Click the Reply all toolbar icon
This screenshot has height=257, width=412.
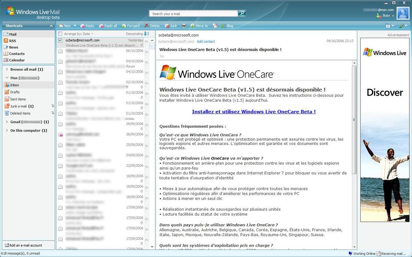tap(101, 26)
